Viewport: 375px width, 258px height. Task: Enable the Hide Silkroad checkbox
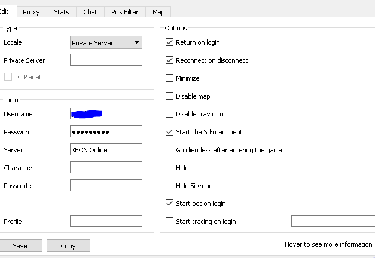click(170, 186)
